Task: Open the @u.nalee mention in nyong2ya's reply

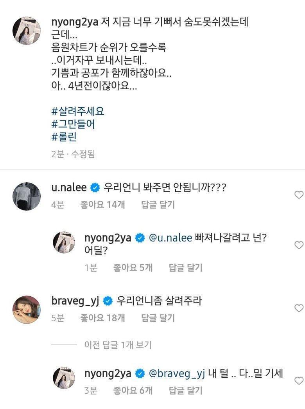Action: pos(170,238)
